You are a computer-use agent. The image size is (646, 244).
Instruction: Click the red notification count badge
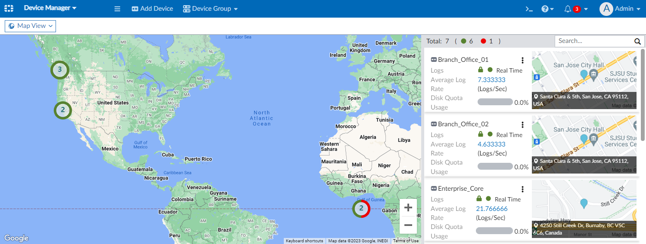(x=577, y=9)
